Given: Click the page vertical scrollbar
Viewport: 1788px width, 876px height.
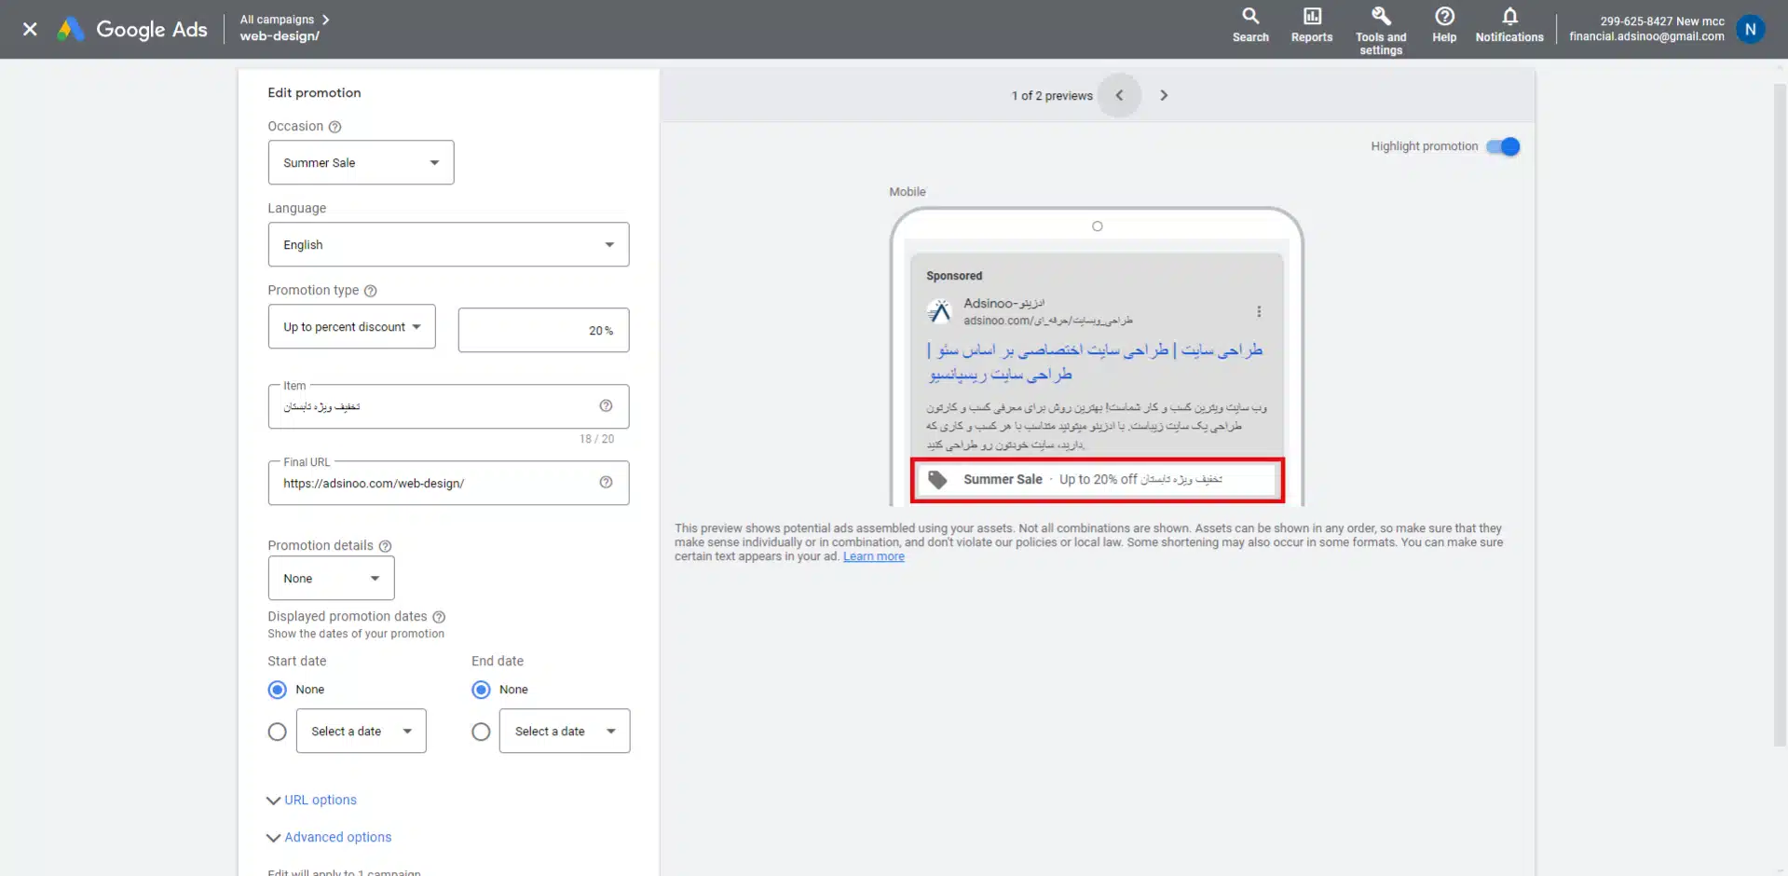Looking at the screenshot, I should coord(1780,415).
